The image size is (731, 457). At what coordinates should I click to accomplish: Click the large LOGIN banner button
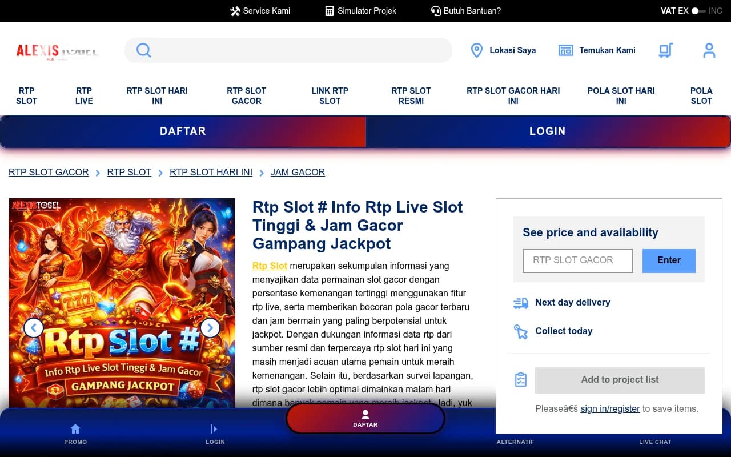pos(548,131)
